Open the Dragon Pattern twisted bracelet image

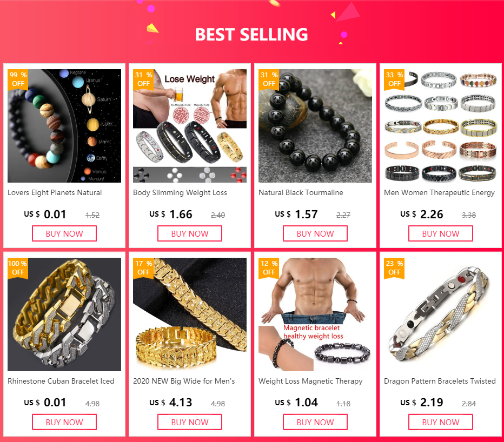[x=440, y=314]
